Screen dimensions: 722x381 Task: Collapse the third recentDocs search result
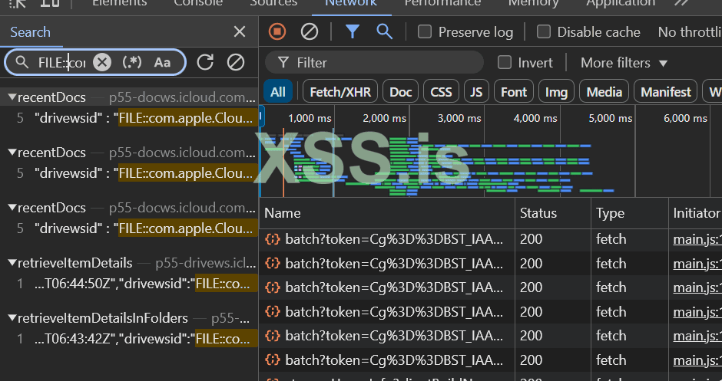pos(12,208)
